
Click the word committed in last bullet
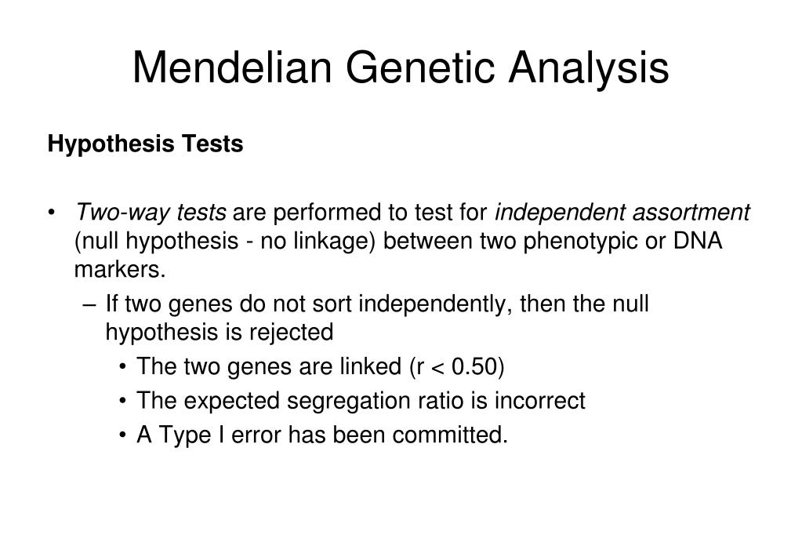tap(450, 435)
